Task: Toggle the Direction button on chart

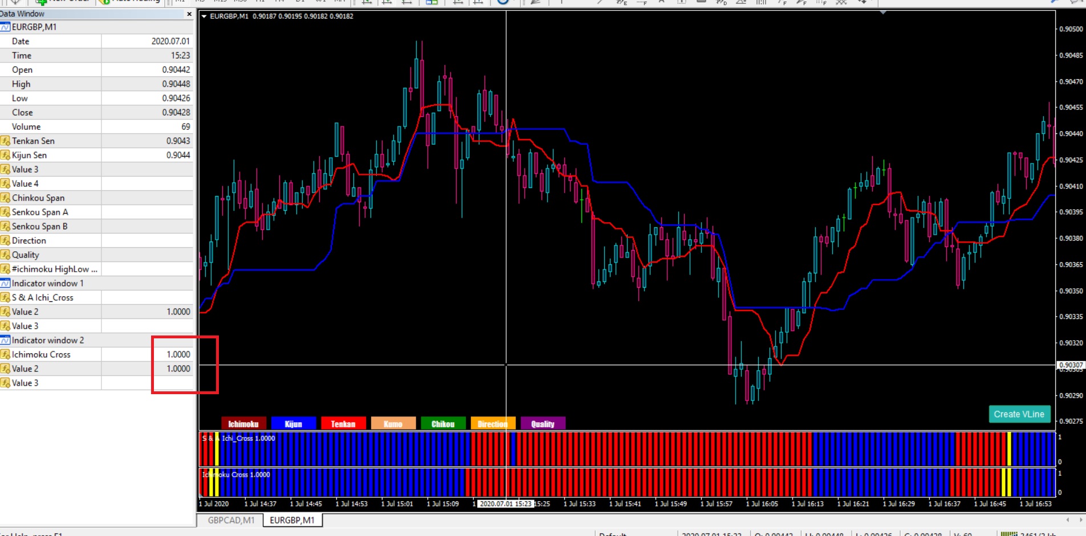Action: coord(493,424)
